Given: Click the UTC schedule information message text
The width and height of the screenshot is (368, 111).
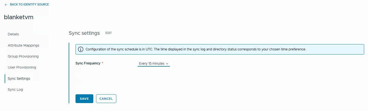Looking at the screenshot, I should click(x=195, y=49).
